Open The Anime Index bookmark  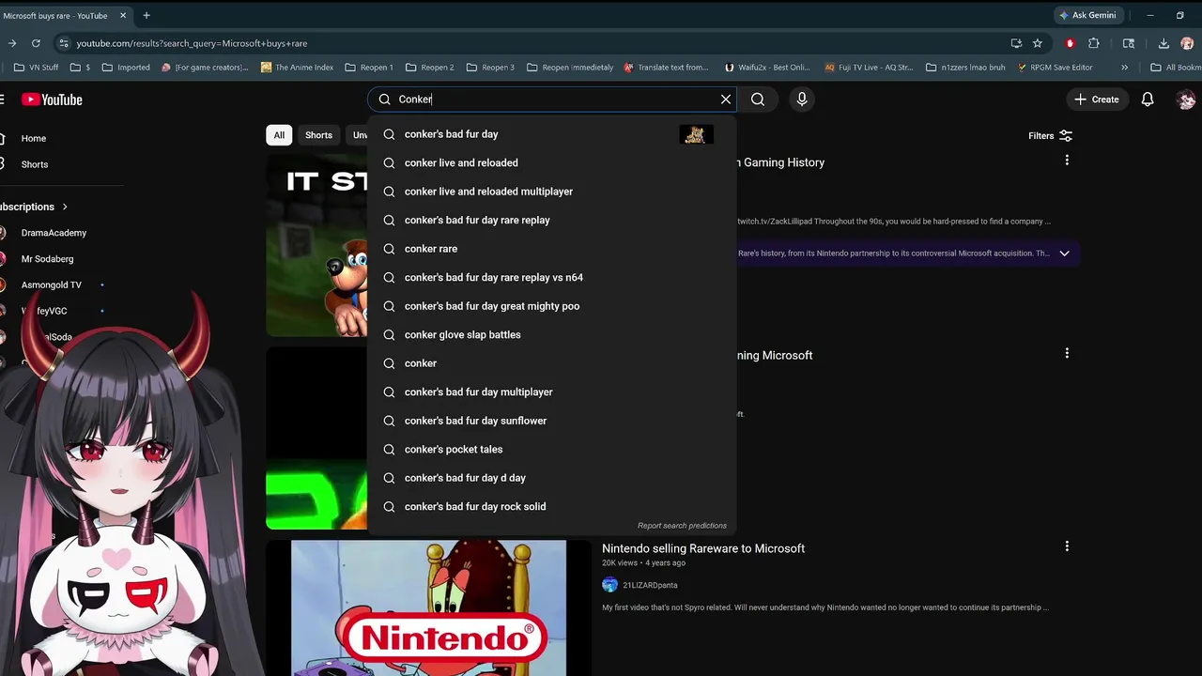297,68
